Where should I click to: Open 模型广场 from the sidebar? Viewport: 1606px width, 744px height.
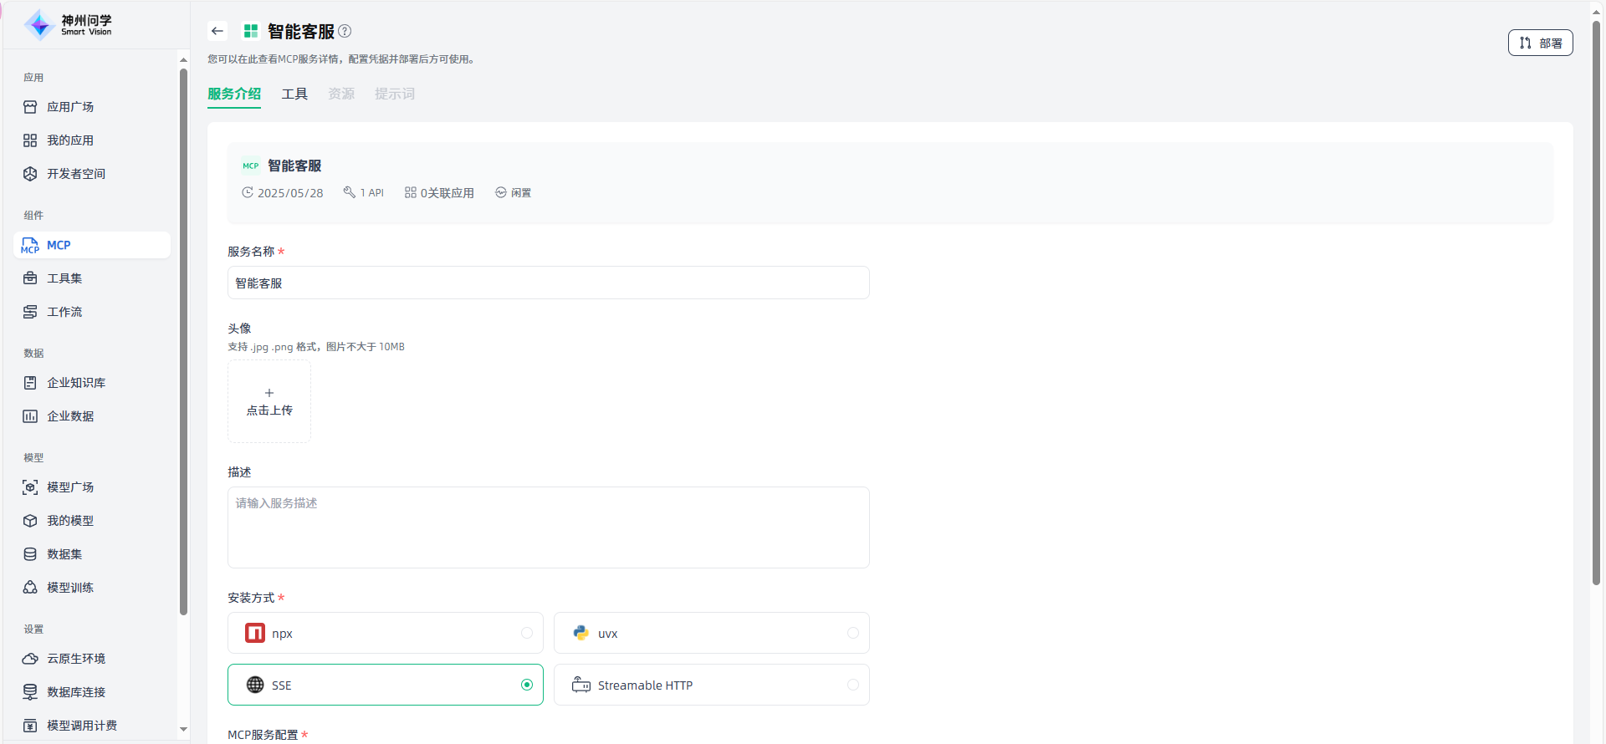70,487
